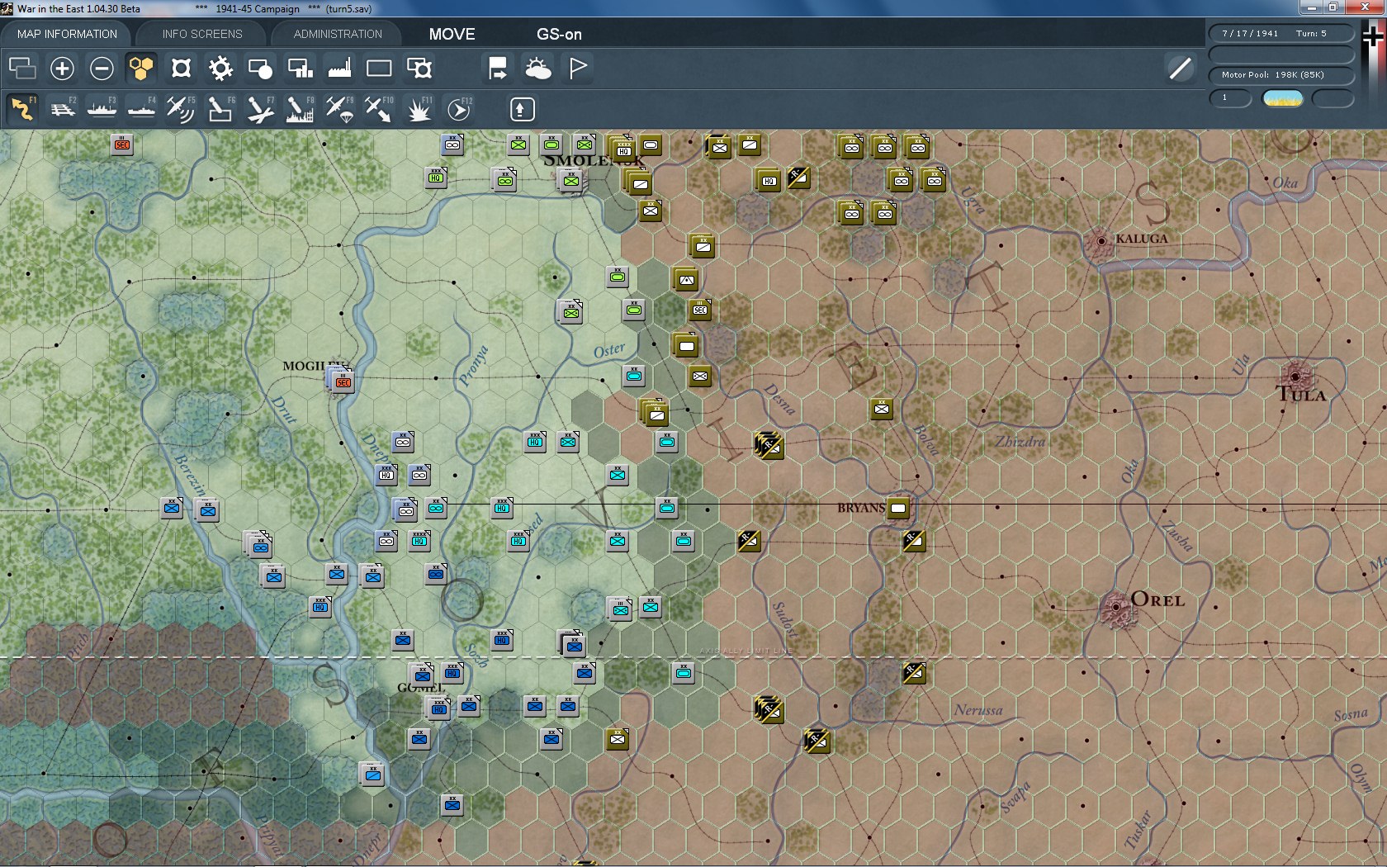Click the GS-on status label

tap(559, 34)
